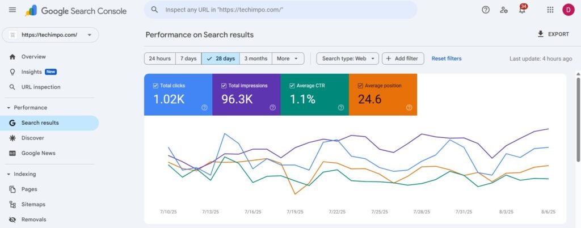Image resolution: width=581 pixels, height=228 pixels.
Task: Open the manage users icon
Action: pos(503,10)
